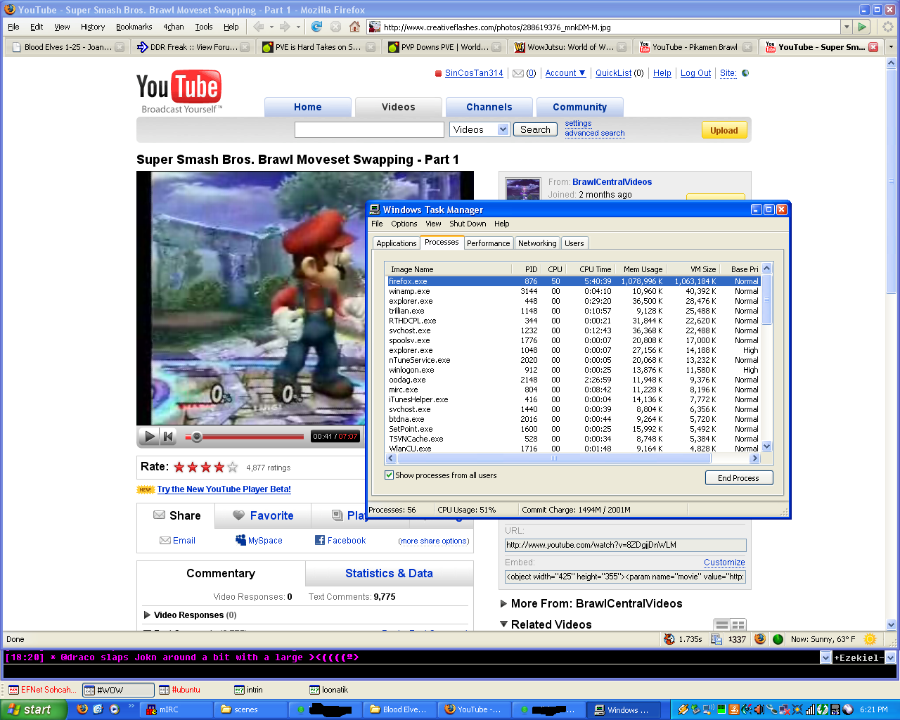Click the video restart/rewind icon
Image resolution: width=900 pixels, height=720 pixels.
(168, 437)
